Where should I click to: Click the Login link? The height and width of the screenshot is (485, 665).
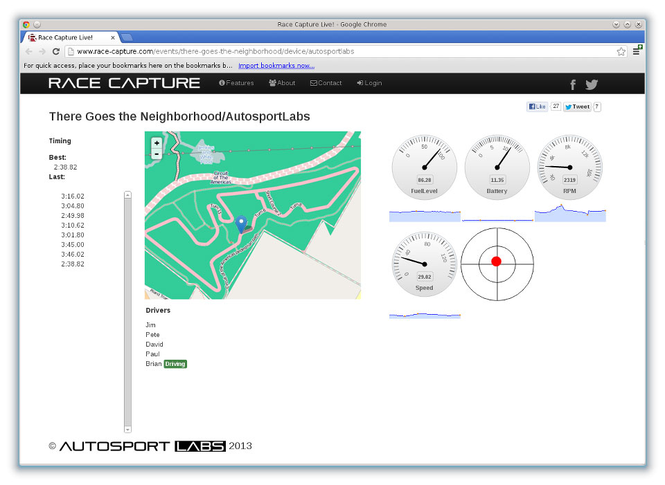(369, 83)
